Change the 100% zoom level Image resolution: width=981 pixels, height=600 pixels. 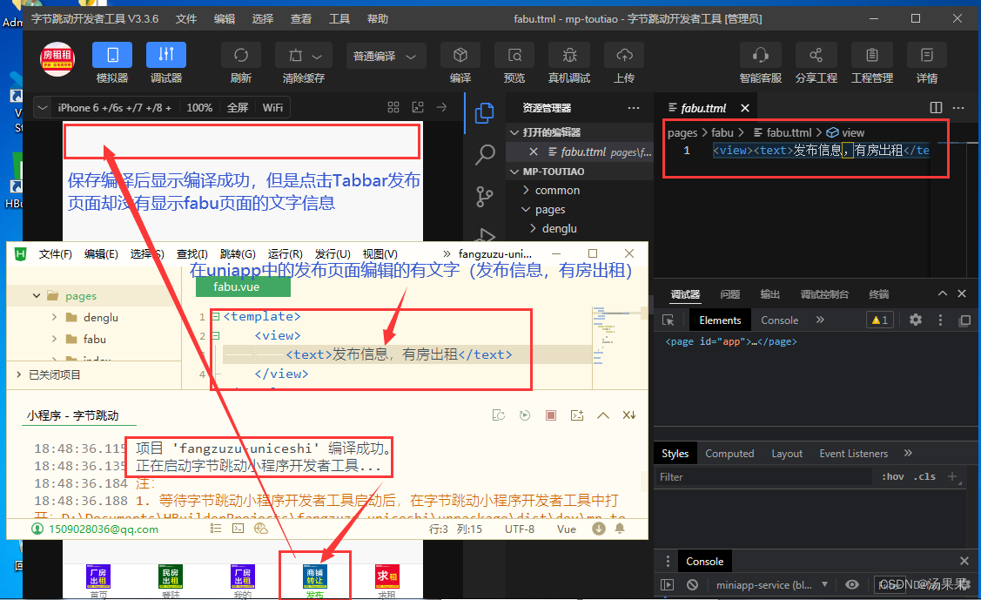pos(199,108)
